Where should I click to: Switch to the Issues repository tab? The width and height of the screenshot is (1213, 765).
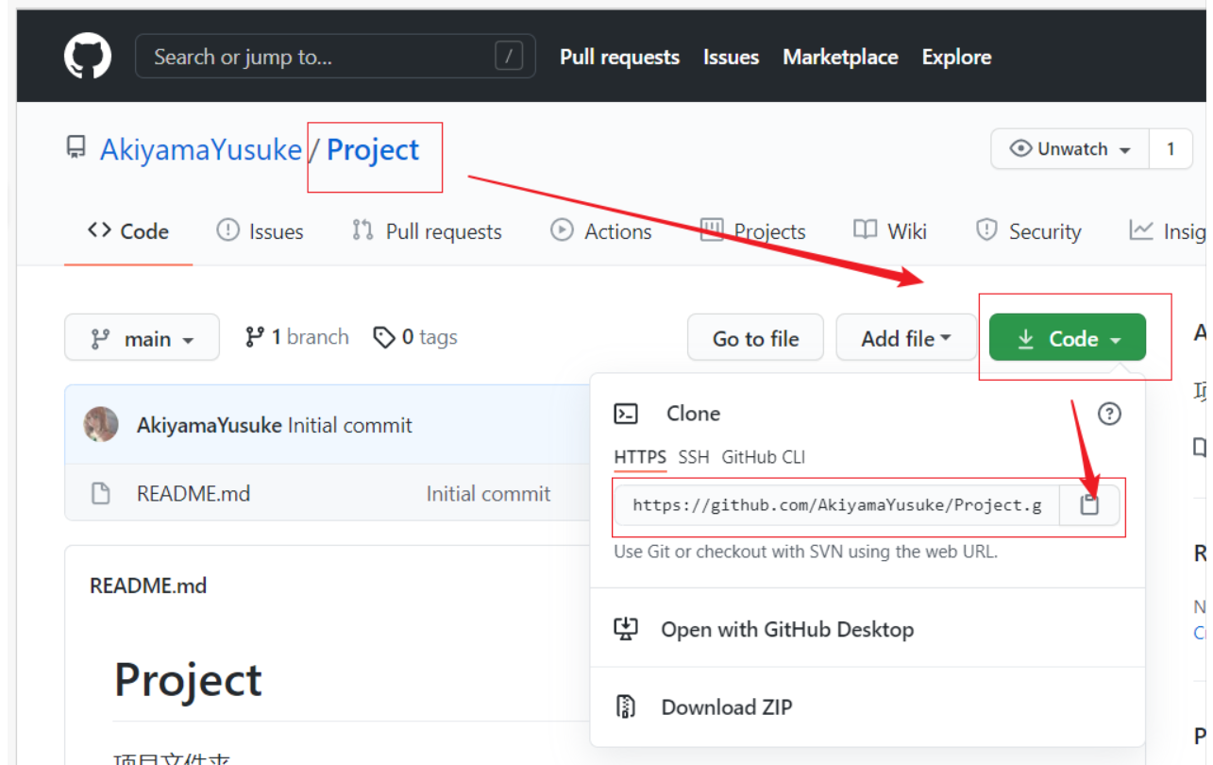260,231
